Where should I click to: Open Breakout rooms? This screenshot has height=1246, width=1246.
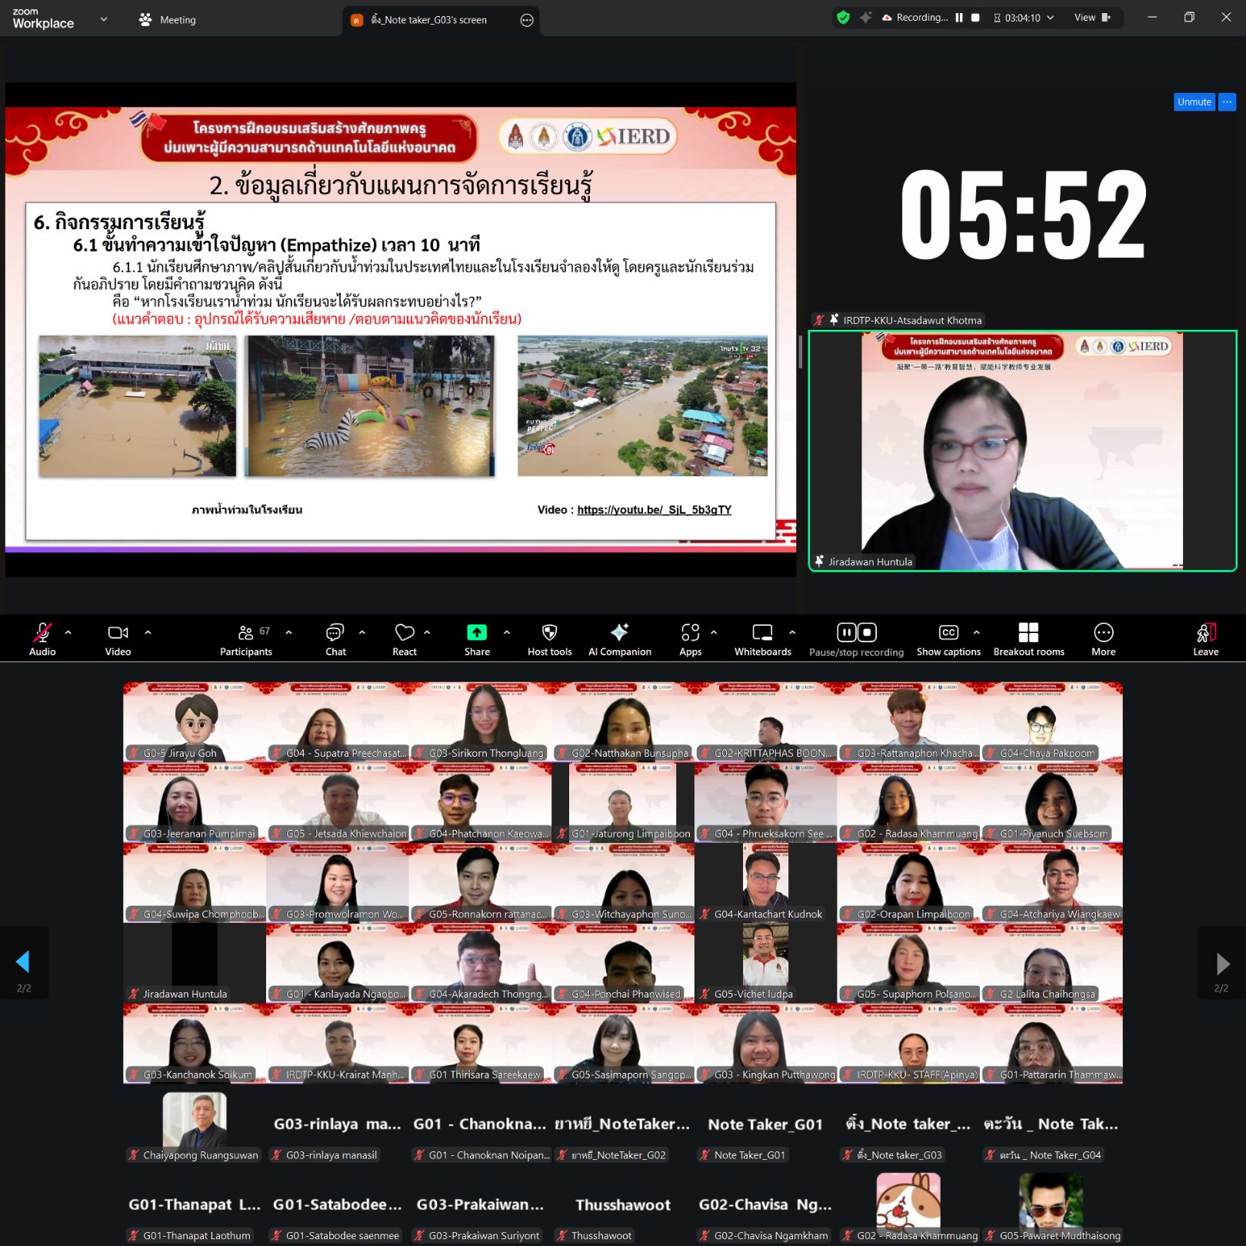pos(1028,638)
